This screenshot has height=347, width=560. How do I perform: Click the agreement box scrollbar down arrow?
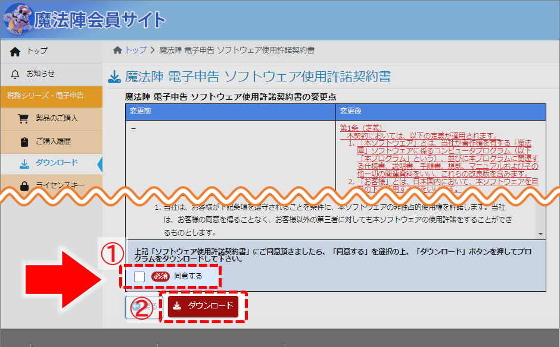(539, 234)
